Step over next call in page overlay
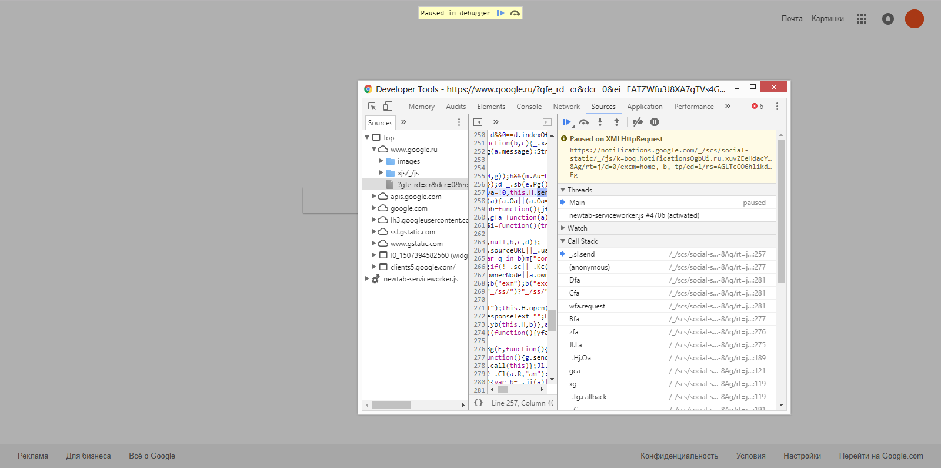Viewport: 941px width, 468px height. [515, 13]
